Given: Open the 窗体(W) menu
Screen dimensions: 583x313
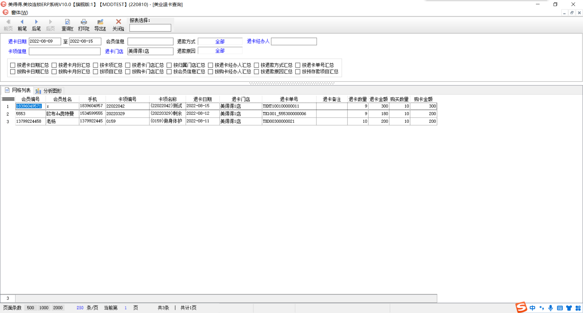Looking at the screenshot, I should pos(19,12).
